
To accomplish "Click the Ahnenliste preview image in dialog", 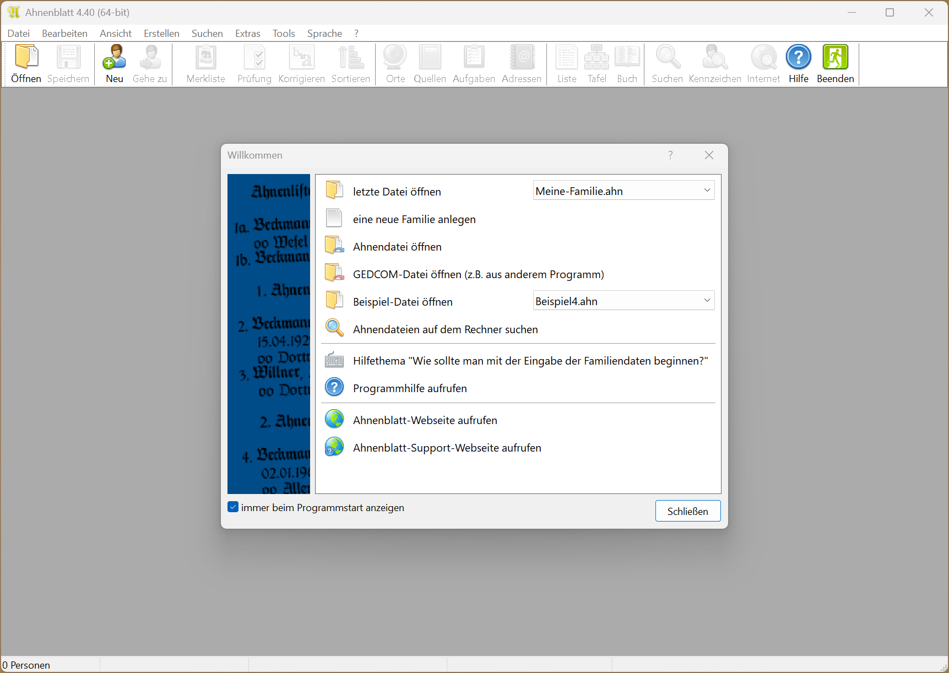I will pyautogui.click(x=269, y=334).
